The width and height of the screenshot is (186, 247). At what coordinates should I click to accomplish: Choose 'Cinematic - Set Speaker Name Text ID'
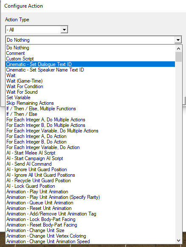(x=90, y=70)
